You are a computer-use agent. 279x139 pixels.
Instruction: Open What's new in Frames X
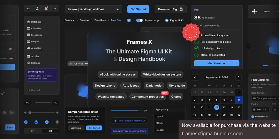(130, 120)
